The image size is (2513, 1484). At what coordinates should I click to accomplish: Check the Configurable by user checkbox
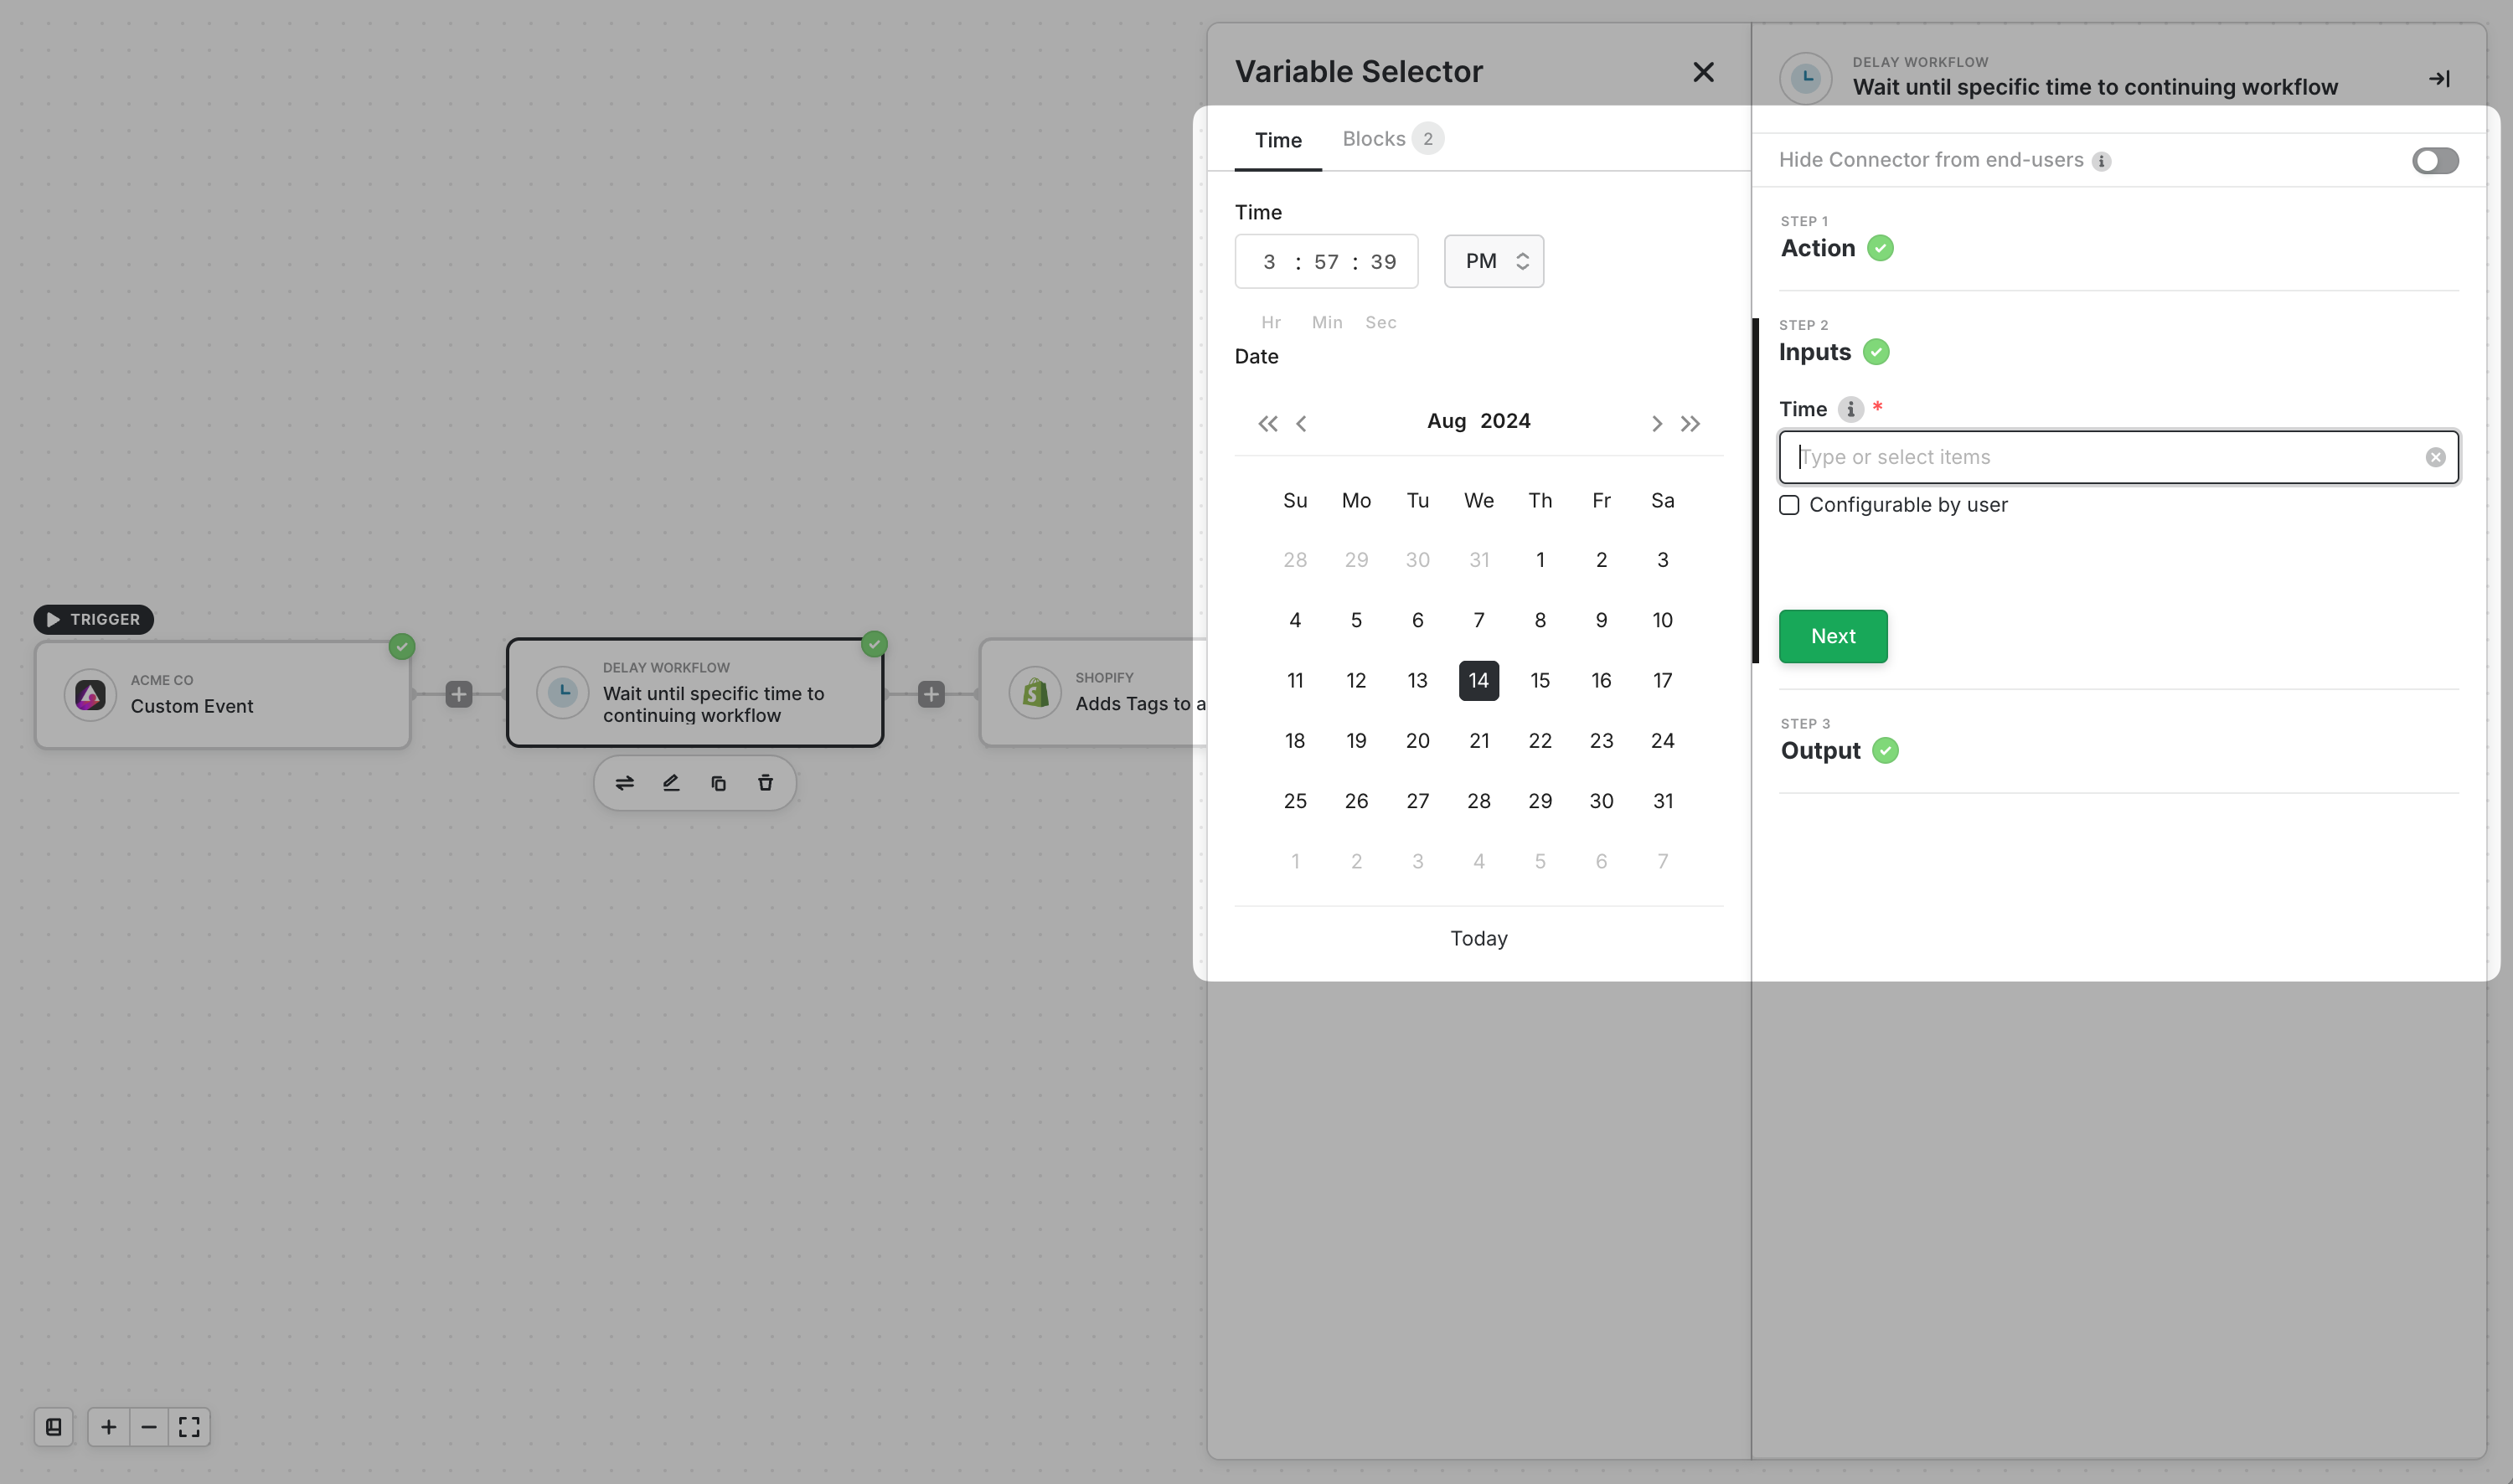(x=1789, y=505)
